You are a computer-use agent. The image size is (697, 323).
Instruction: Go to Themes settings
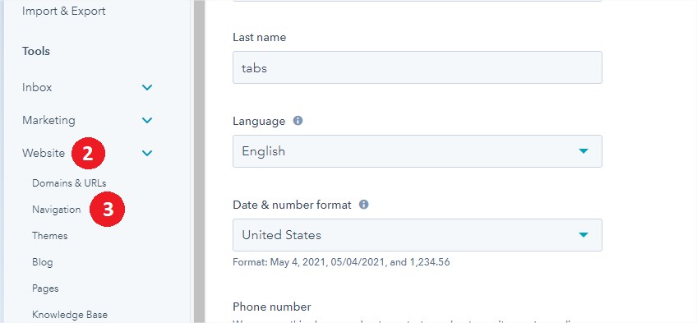(x=50, y=236)
